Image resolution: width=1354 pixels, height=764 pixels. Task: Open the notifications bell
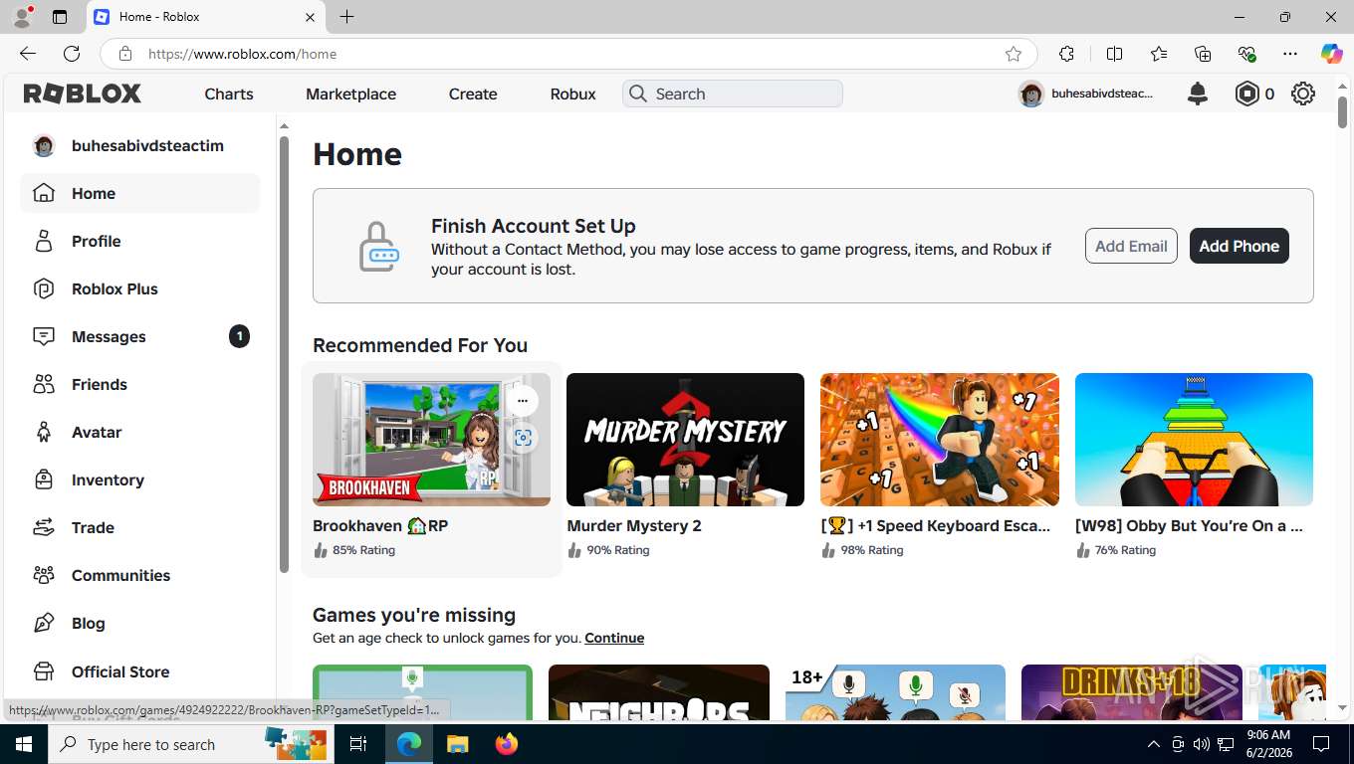1198,94
